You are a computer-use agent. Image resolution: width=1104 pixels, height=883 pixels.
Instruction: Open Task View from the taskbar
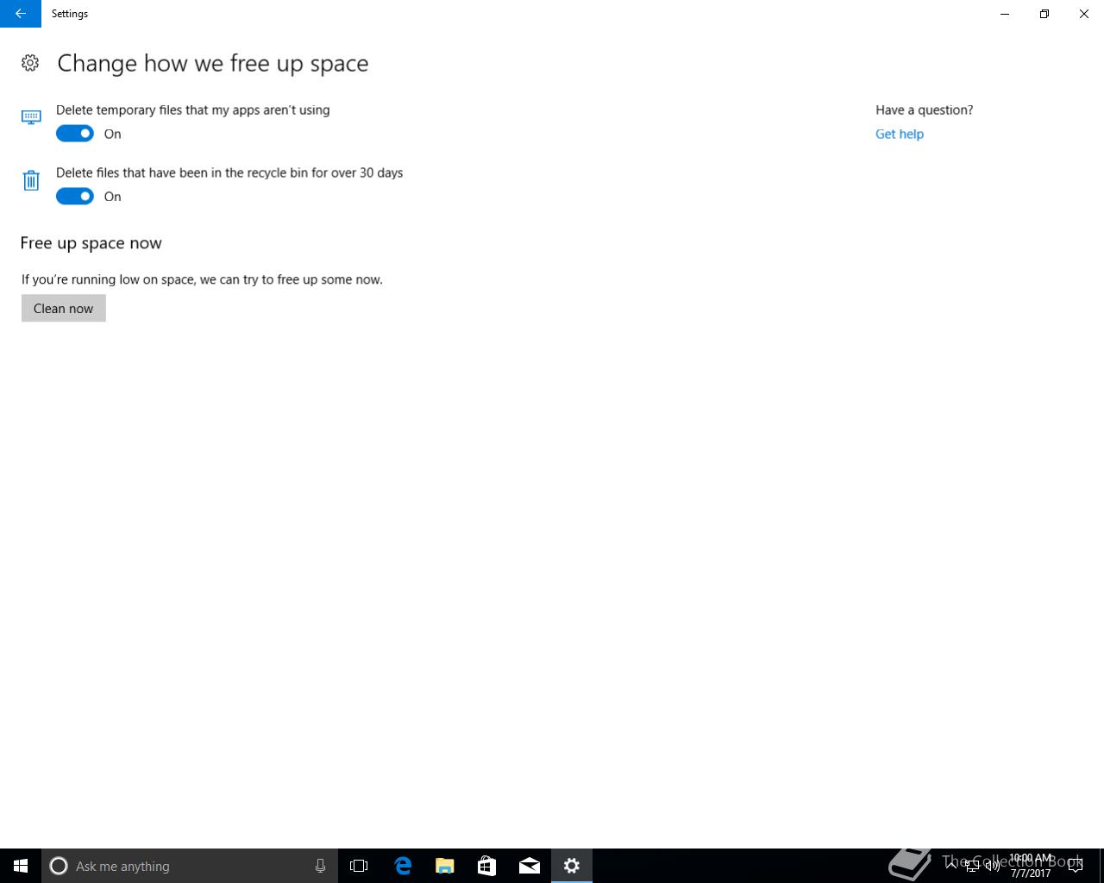(359, 866)
